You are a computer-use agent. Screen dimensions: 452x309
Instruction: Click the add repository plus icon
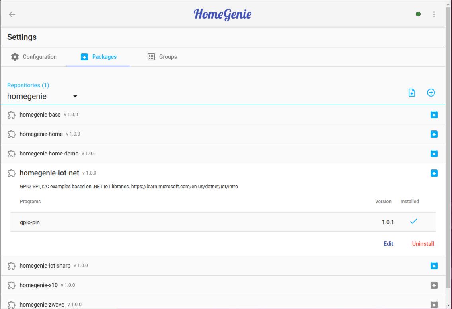[x=431, y=93]
